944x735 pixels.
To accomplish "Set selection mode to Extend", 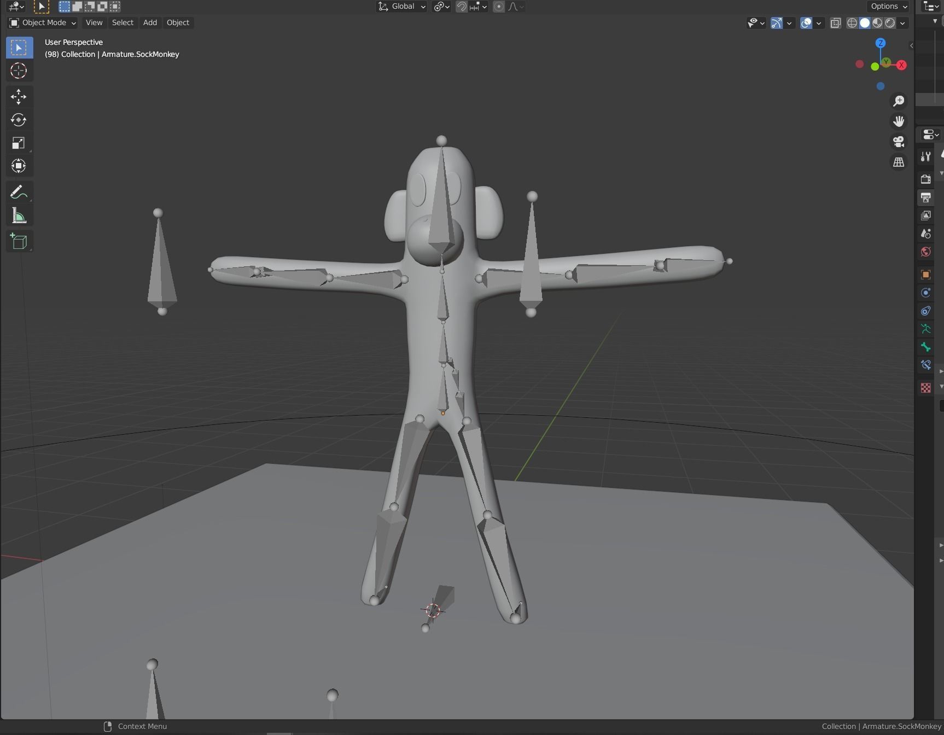I will [x=77, y=7].
